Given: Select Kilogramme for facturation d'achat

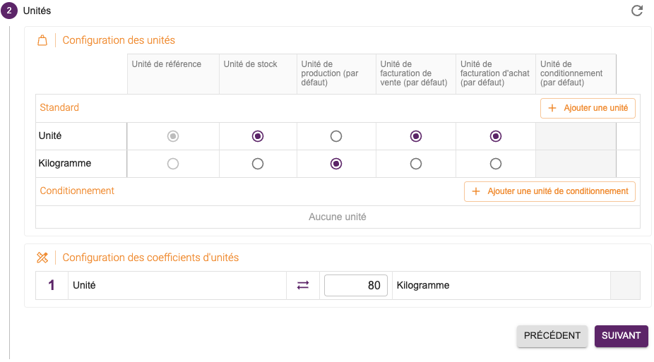Looking at the screenshot, I should tap(496, 164).
